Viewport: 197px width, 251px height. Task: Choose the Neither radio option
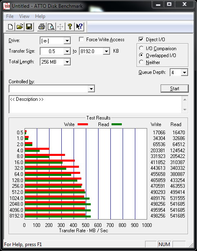(141, 62)
